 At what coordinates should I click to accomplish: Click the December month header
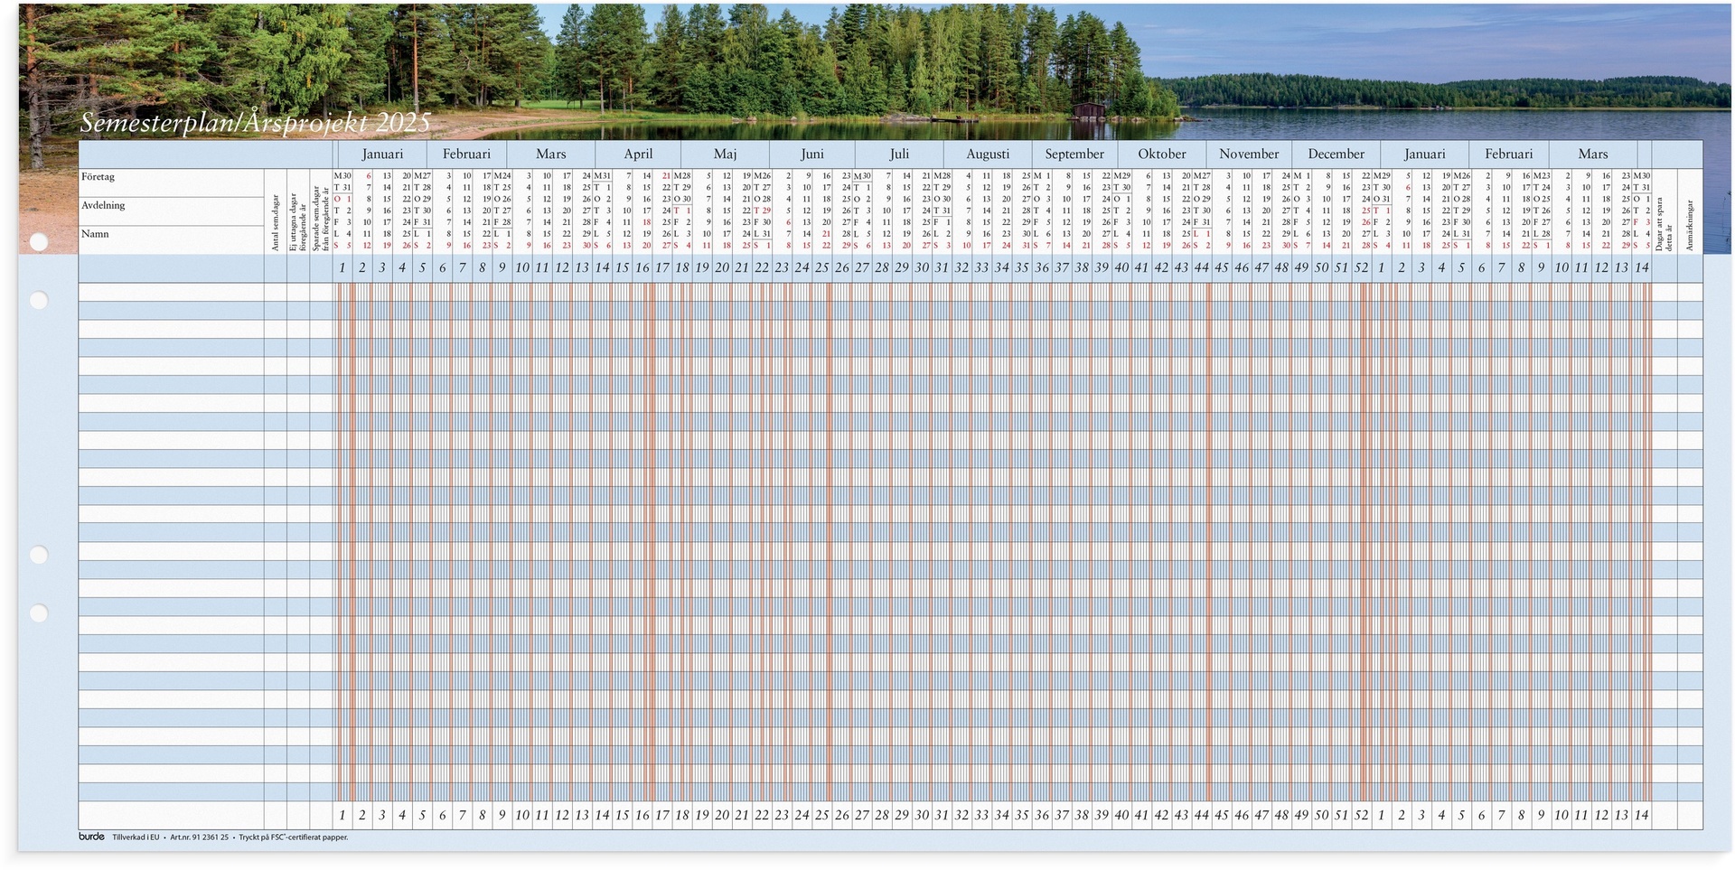[1336, 154]
